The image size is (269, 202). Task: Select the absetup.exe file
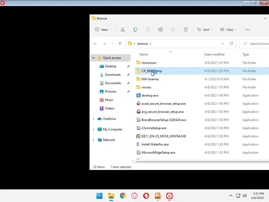click(150, 95)
